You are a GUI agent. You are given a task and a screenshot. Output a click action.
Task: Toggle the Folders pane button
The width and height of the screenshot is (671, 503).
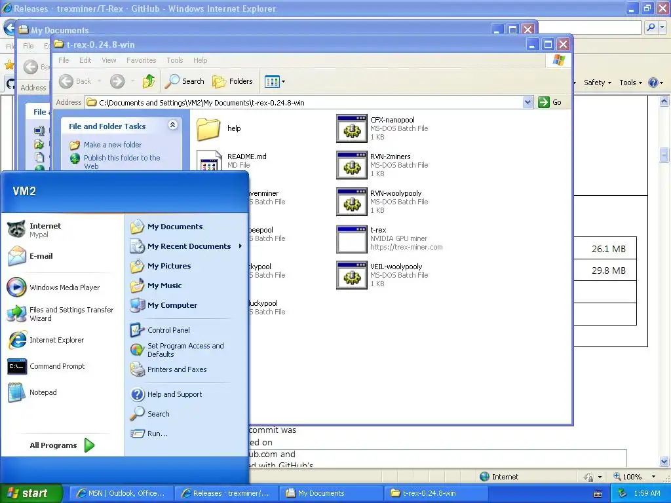(x=233, y=81)
